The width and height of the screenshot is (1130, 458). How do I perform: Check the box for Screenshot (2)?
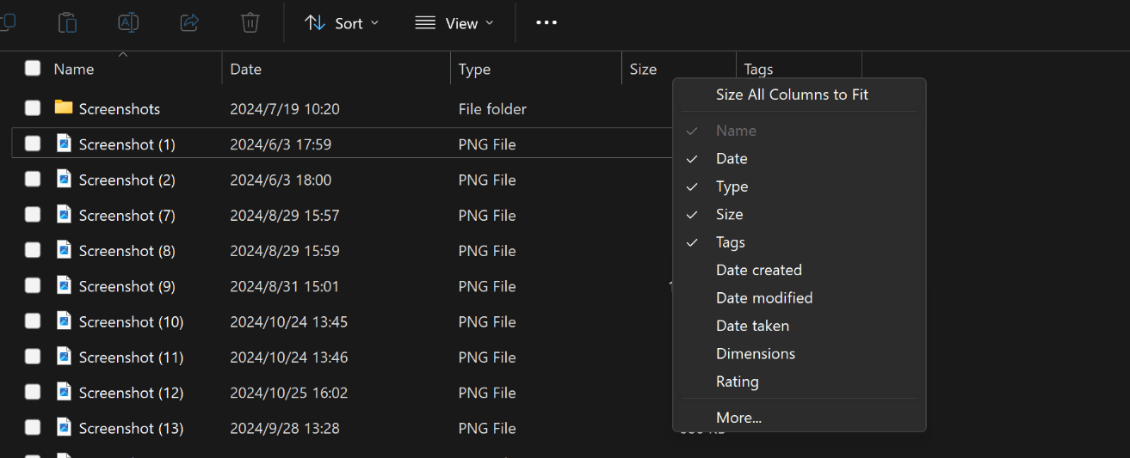[x=33, y=179]
